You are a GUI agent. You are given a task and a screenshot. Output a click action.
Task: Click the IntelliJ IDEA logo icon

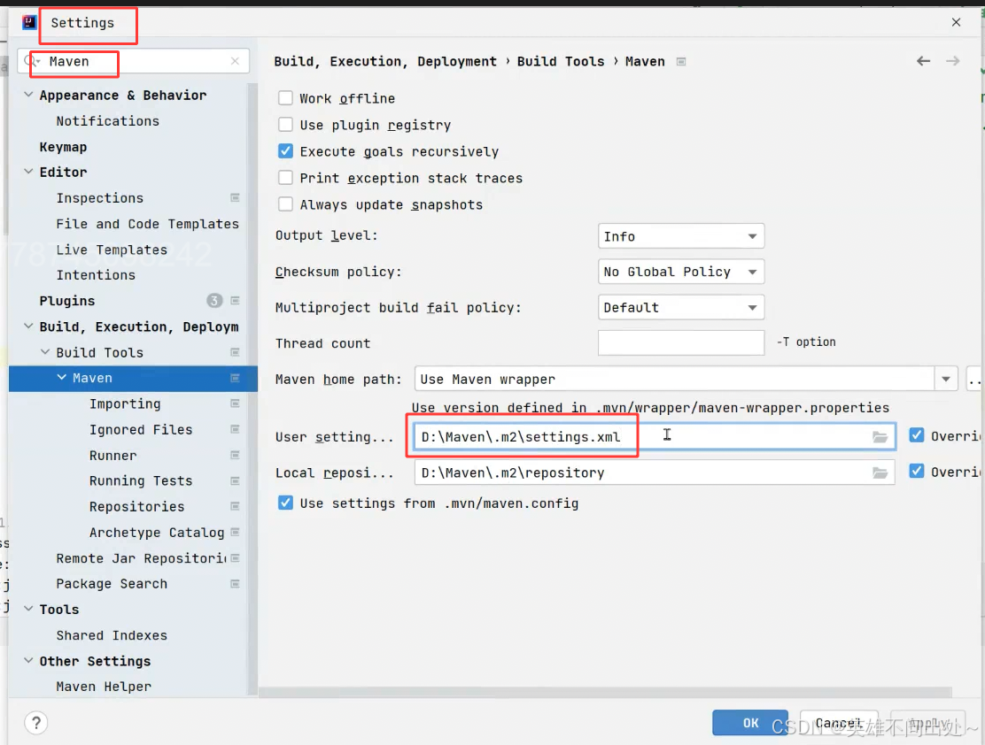coord(29,23)
